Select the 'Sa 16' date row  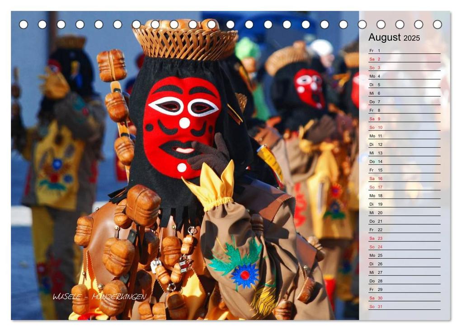tap(405, 178)
